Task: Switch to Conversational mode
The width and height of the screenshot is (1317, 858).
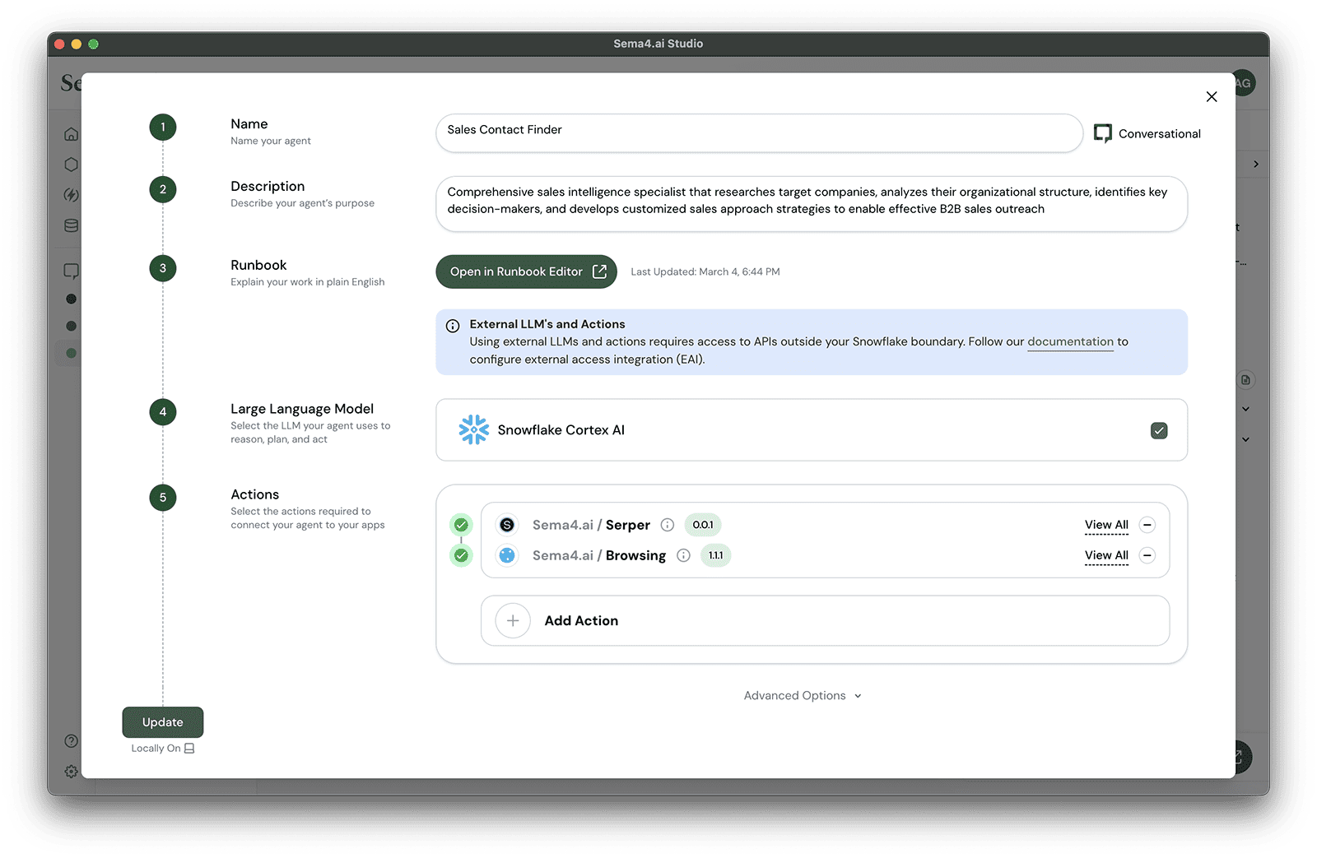Action: (1147, 133)
